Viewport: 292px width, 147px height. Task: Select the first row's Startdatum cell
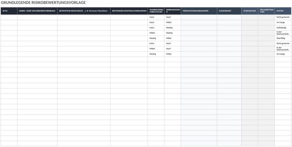click(250, 17)
